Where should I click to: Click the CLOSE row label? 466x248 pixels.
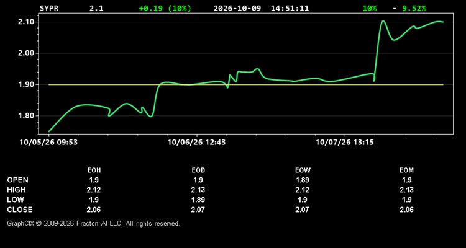pos(20,210)
